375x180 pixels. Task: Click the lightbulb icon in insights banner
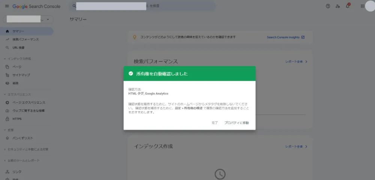tap(134, 37)
